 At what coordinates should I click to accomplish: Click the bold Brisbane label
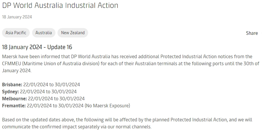pos(12,85)
